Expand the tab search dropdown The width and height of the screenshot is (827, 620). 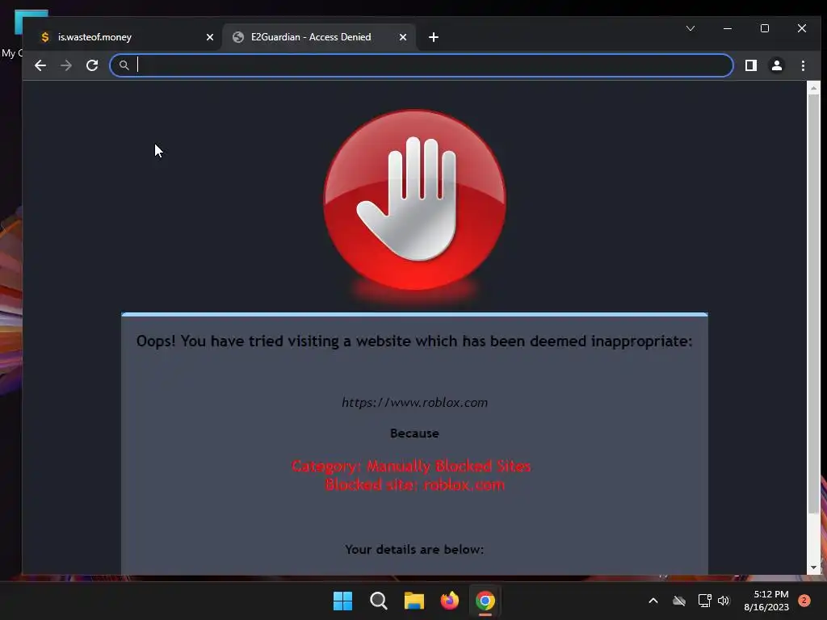pyautogui.click(x=691, y=28)
